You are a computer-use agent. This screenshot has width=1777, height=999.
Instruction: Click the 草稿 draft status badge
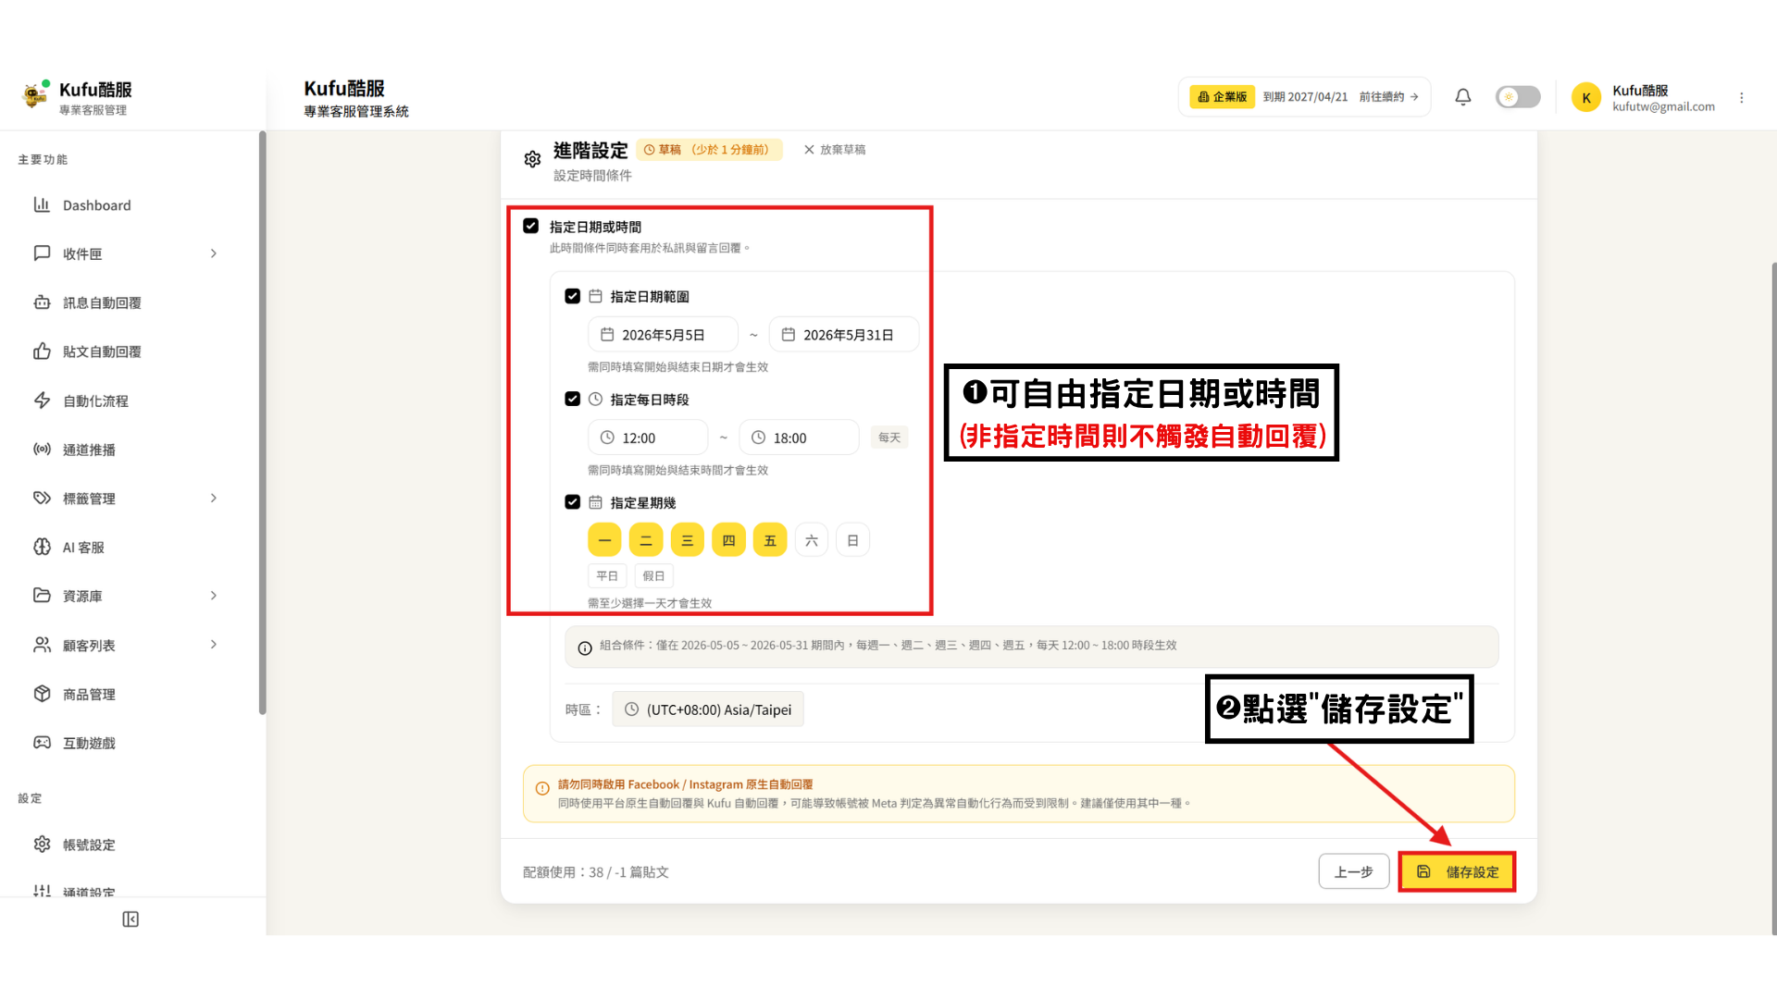click(709, 150)
